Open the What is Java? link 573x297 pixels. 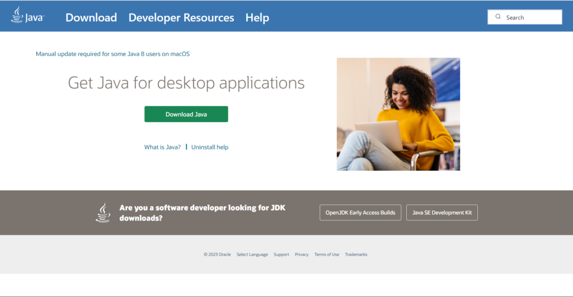[x=162, y=147]
